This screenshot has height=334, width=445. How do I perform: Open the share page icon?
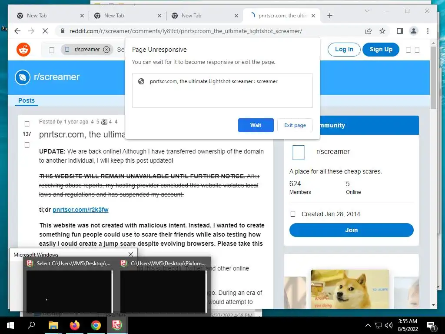coord(369,31)
